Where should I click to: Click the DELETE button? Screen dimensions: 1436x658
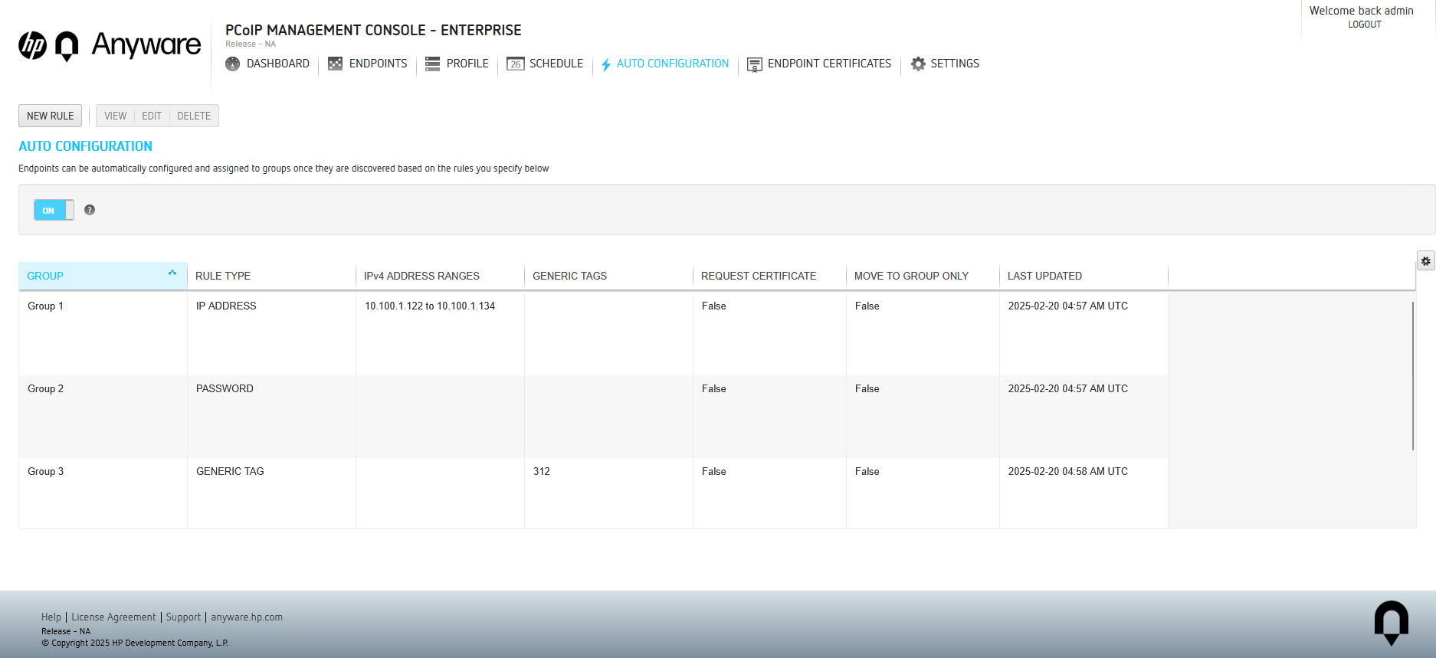(x=194, y=116)
